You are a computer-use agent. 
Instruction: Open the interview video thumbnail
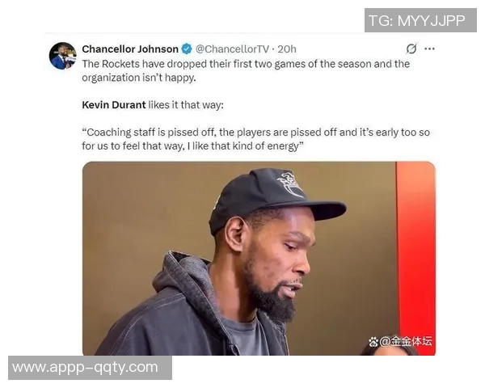(x=259, y=259)
